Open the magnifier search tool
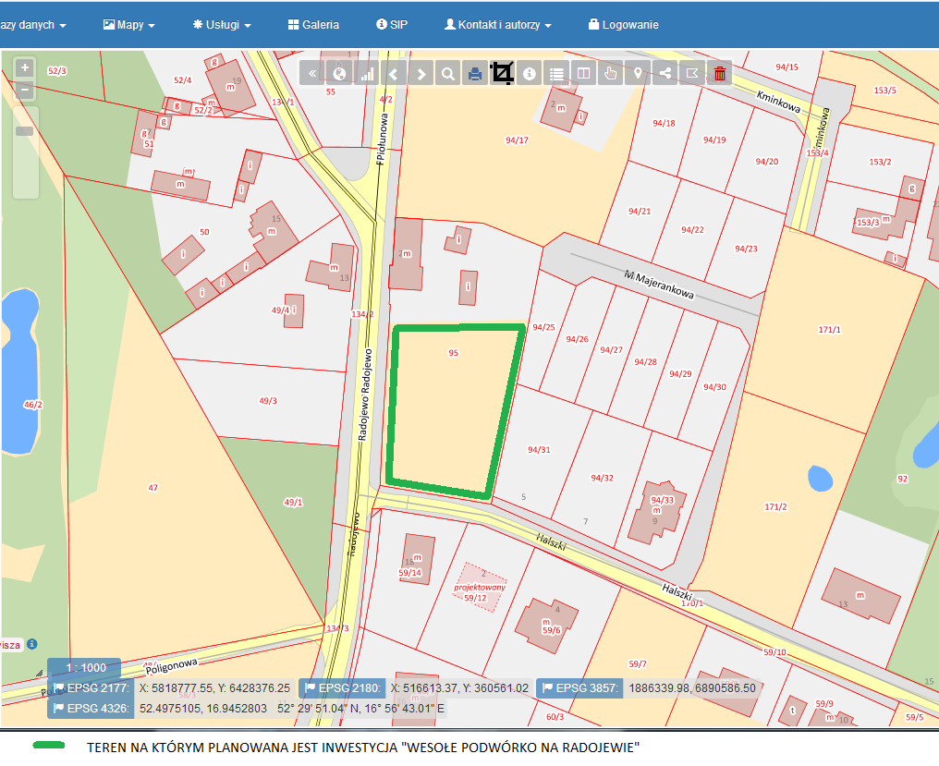The height and width of the screenshot is (766, 939). pyautogui.click(x=447, y=74)
